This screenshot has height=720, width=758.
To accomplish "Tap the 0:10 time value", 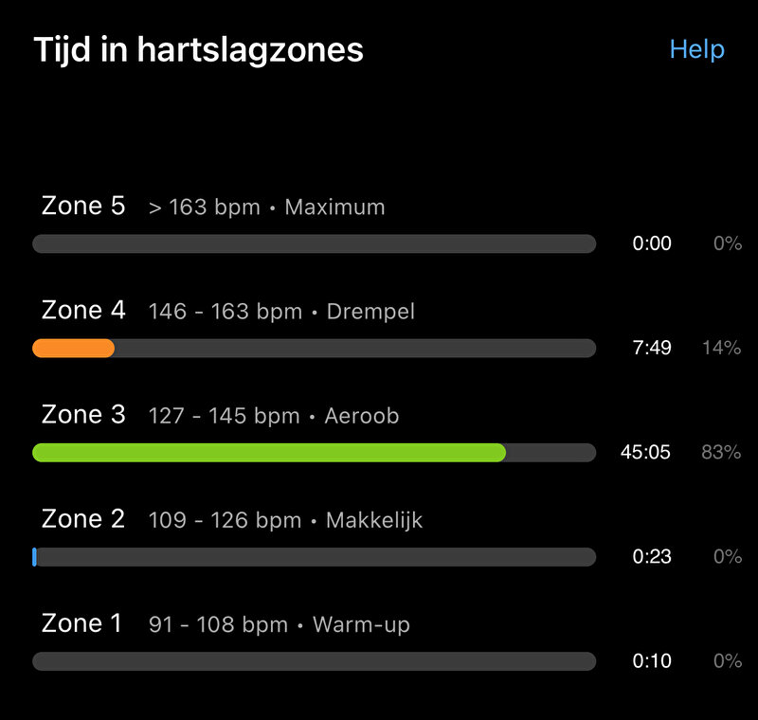I will 652,661.
